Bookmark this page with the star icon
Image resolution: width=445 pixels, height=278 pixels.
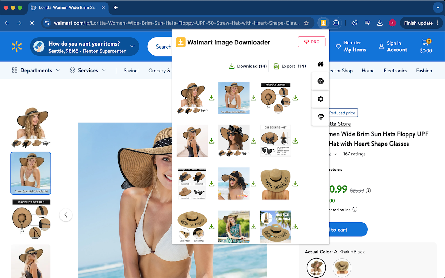(x=306, y=23)
